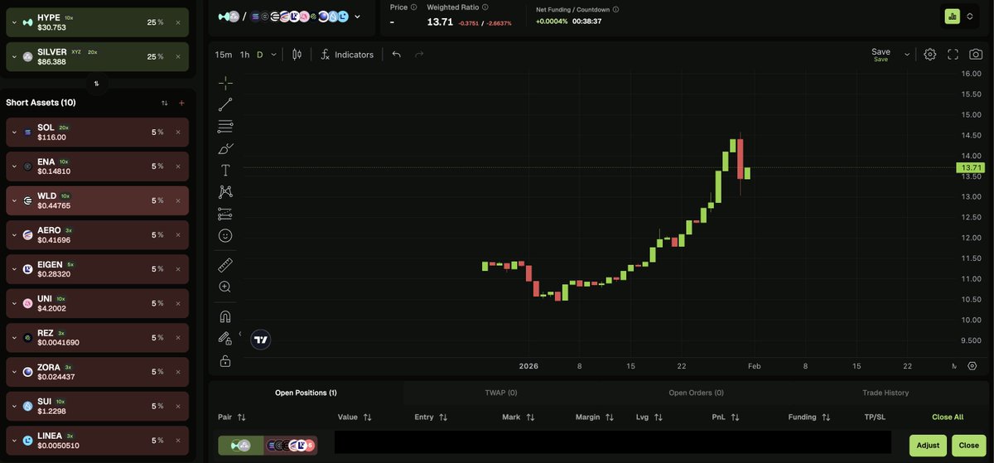Select the forecasting and measurement tool
The height and width of the screenshot is (463, 994).
225,214
